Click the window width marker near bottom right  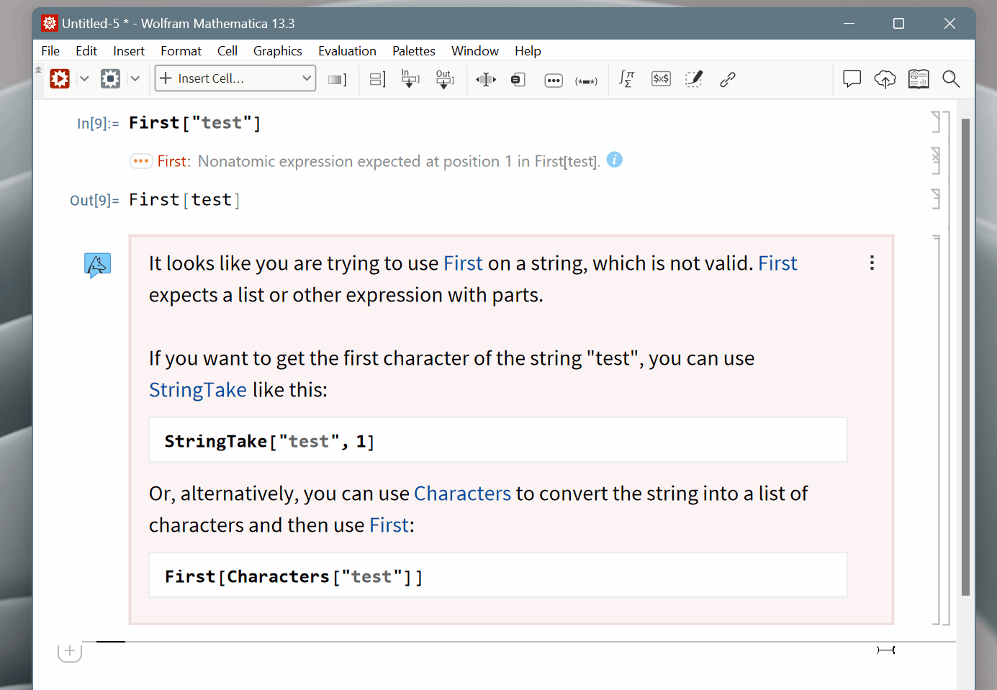886,650
